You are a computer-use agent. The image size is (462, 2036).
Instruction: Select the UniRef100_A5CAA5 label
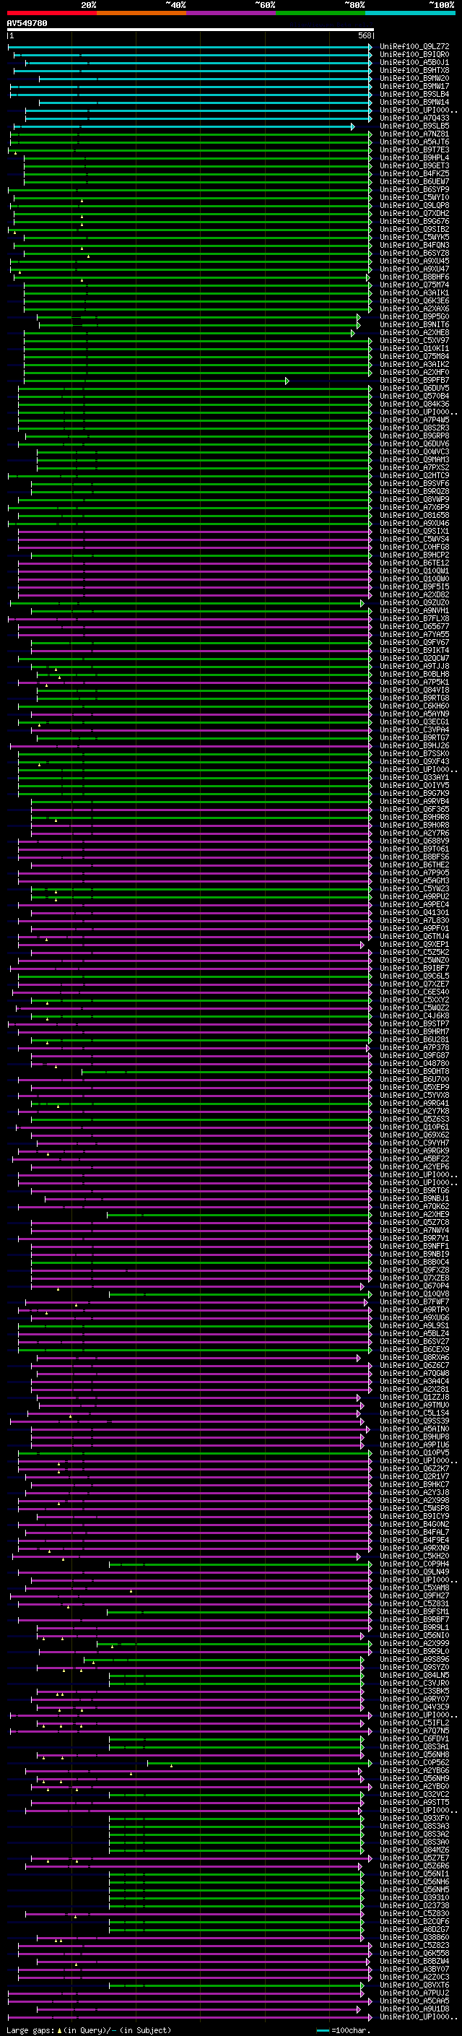pyautogui.click(x=414, y=2001)
